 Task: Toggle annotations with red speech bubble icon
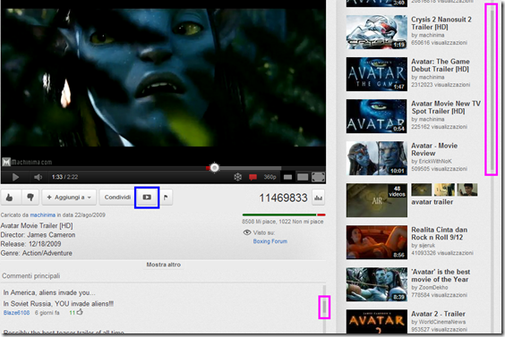[x=252, y=177]
